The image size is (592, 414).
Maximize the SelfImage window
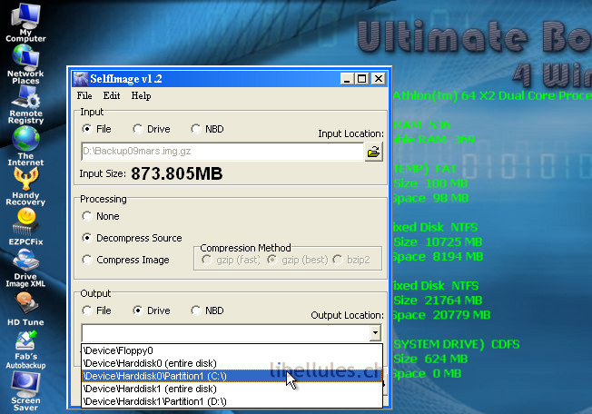point(361,79)
